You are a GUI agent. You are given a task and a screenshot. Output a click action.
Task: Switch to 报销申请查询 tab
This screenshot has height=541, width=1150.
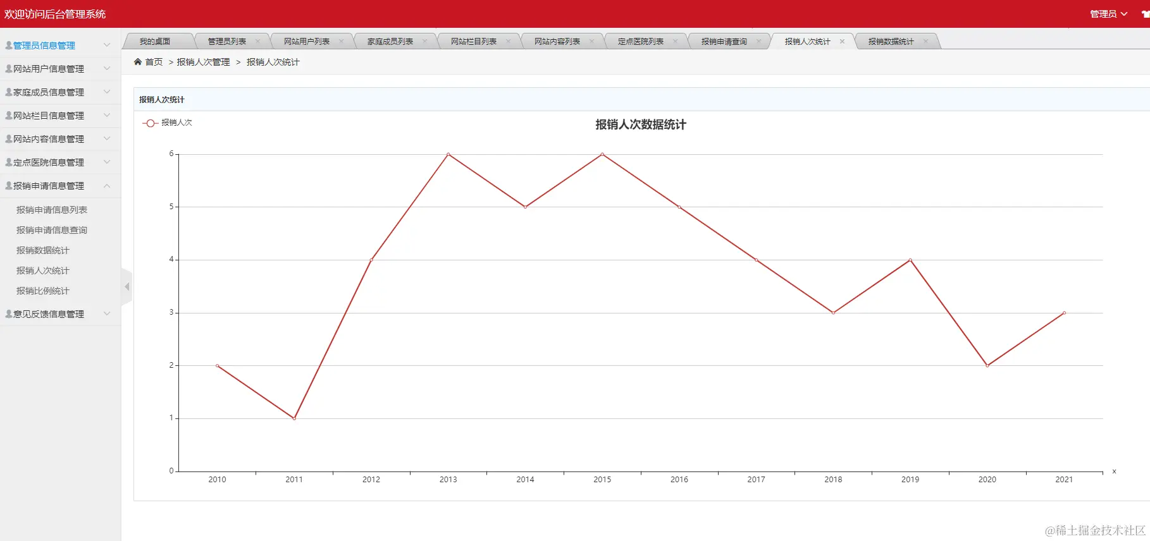[x=724, y=42]
